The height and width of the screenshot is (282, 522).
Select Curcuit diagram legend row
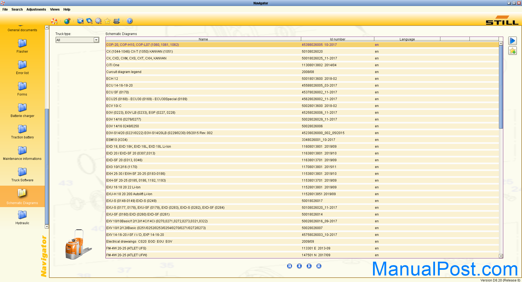coord(302,72)
